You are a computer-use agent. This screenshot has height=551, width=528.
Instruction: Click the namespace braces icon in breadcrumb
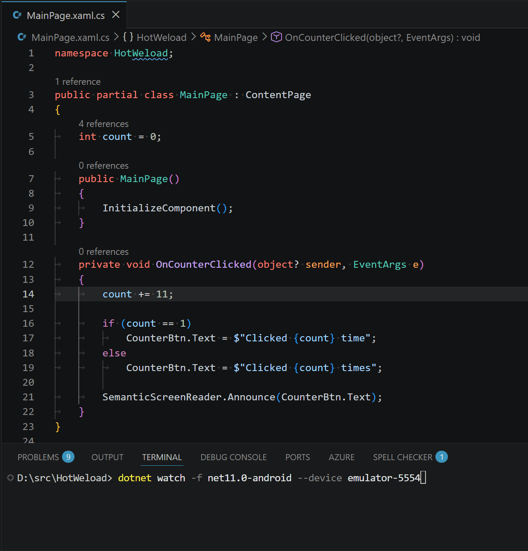128,37
